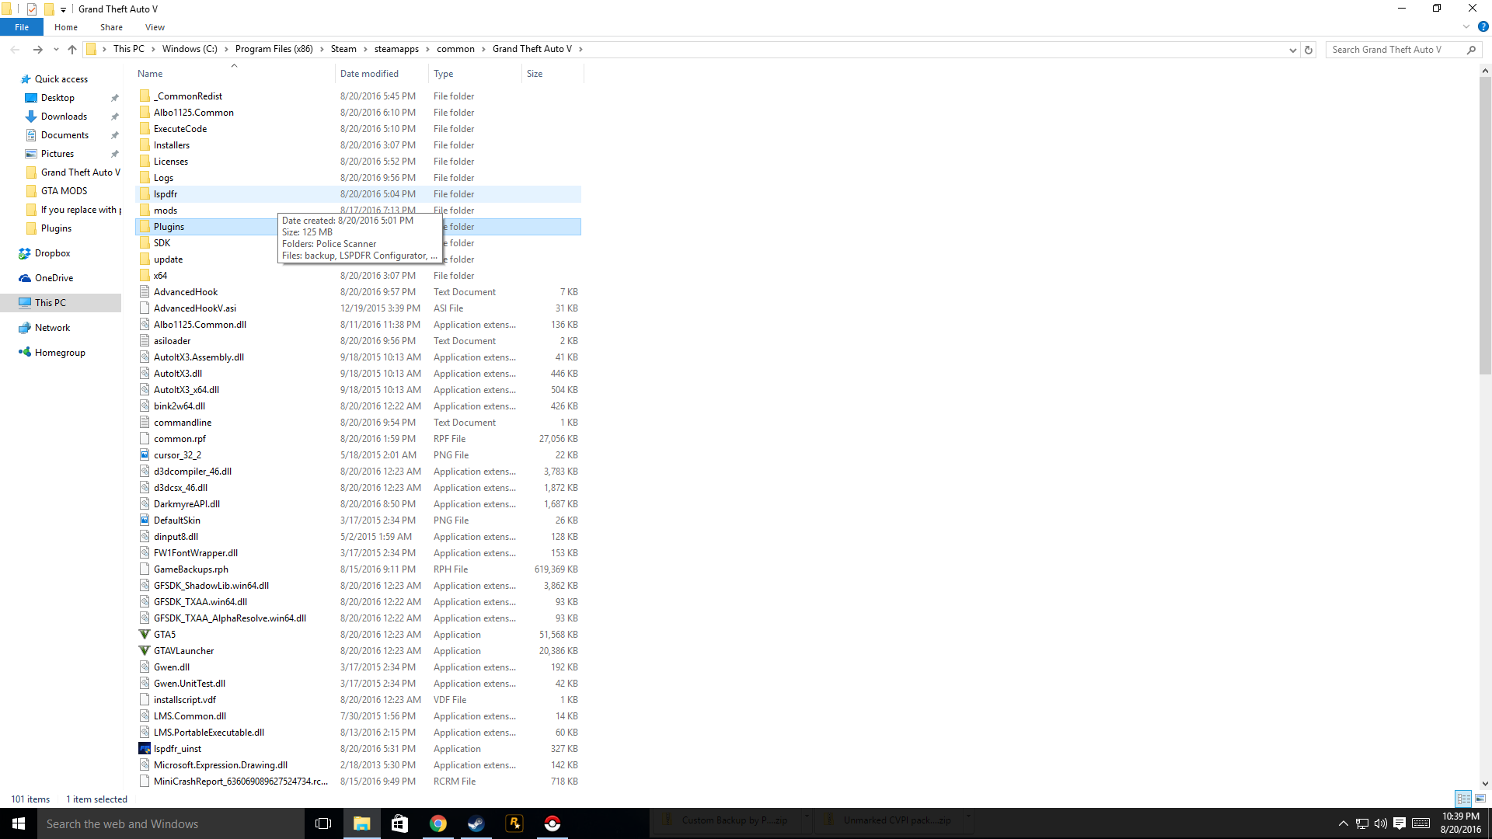Viewport: 1492px width, 839px height.
Task: Sort files by Date modified column
Action: [369, 74]
